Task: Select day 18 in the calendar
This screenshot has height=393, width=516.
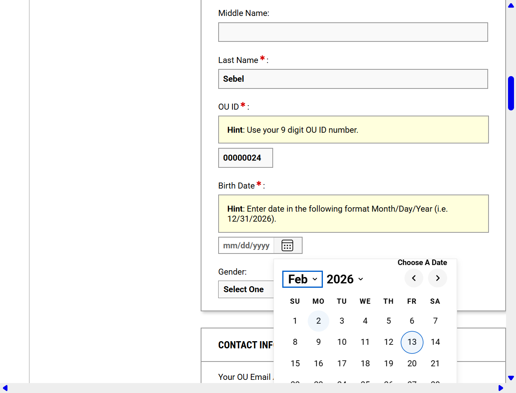Action: (365, 364)
